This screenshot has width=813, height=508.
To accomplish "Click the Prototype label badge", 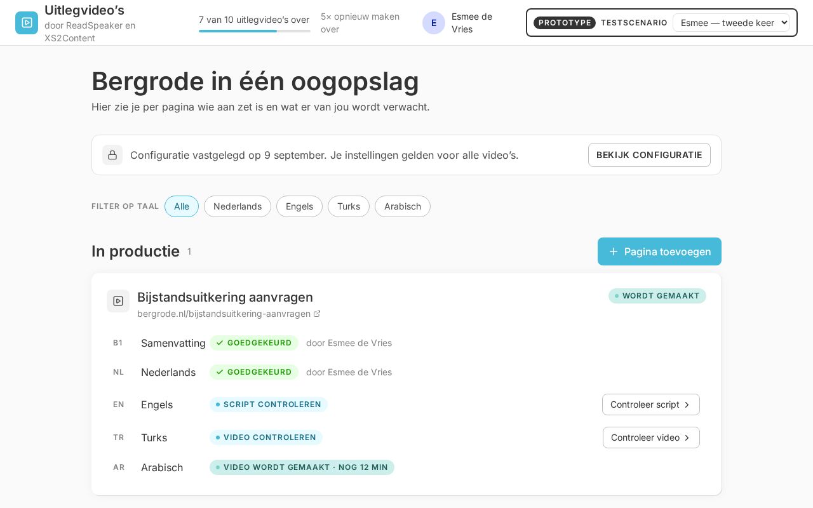I will 565,23.
